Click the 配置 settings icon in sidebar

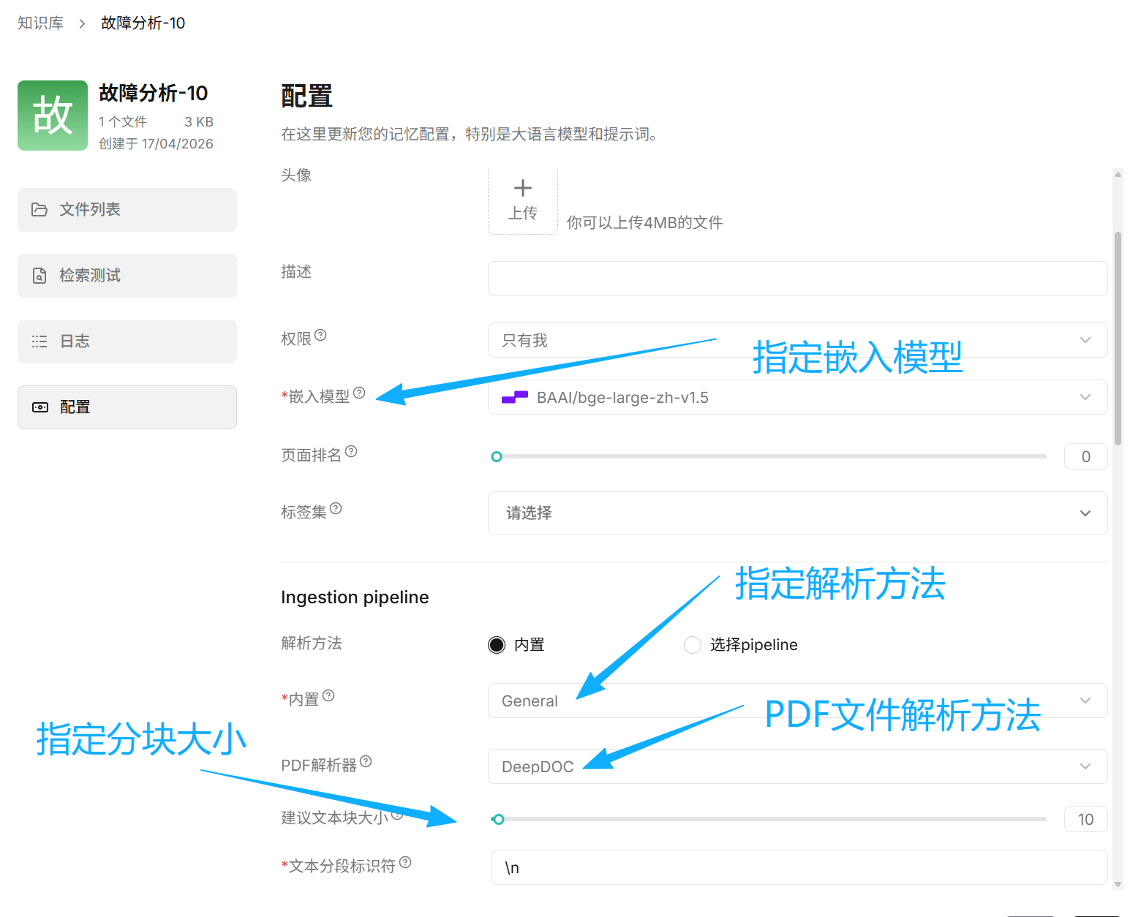point(40,407)
